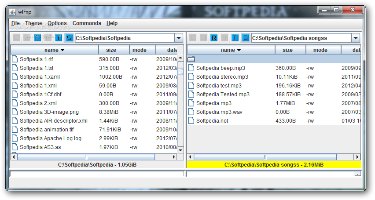The image size is (375, 200).
Task: Click the small button at bottom right corner
Action: point(357,174)
